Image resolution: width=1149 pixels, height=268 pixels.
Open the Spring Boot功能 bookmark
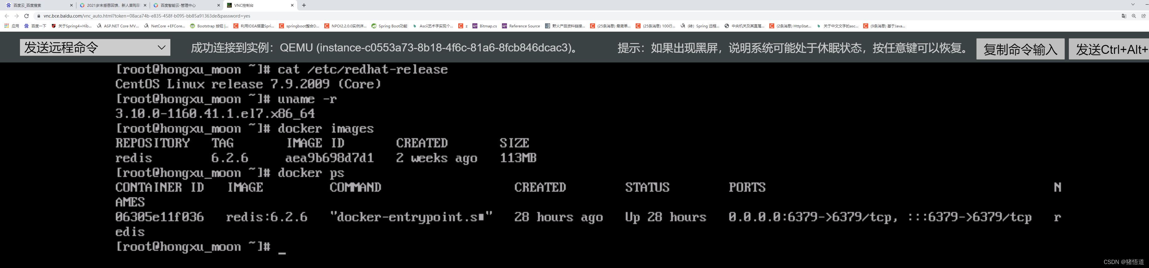[x=389, y=26]
